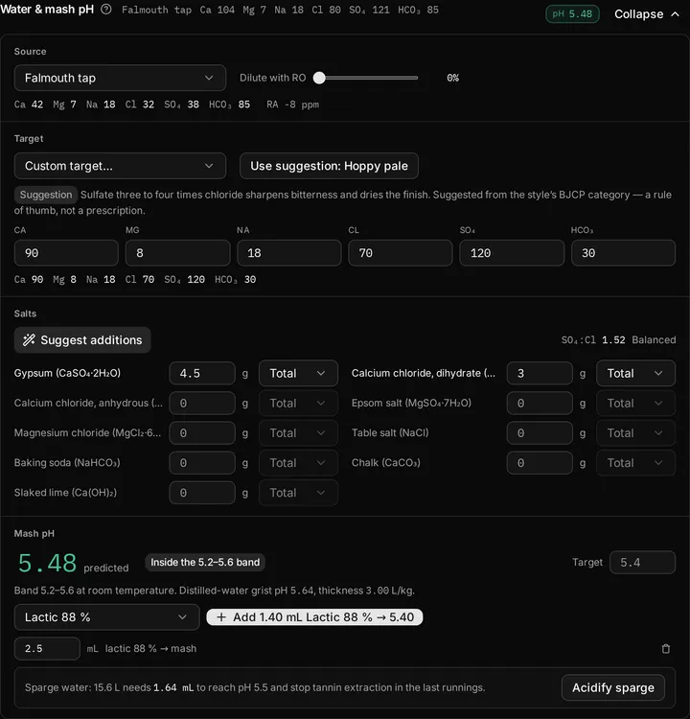Image resolution: width=690 pixels, height=719 pixels.
Task: Adjust the Dilute with RO slider
Action: (x=366, y=78)
